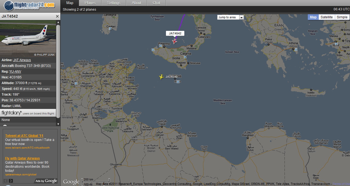Viewport: 350px width, 186px height.
Task: Switch to the Map tab
Action: click(70, 3)
